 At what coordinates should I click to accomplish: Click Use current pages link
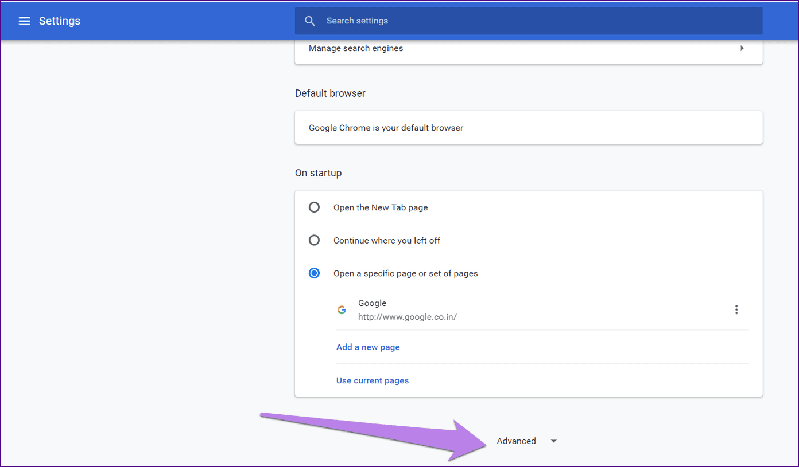click(x=373, y=380)
